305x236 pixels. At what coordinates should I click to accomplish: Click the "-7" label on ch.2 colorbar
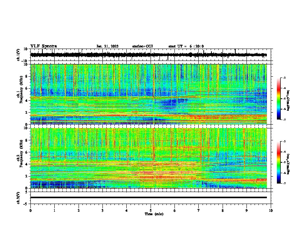284,183
